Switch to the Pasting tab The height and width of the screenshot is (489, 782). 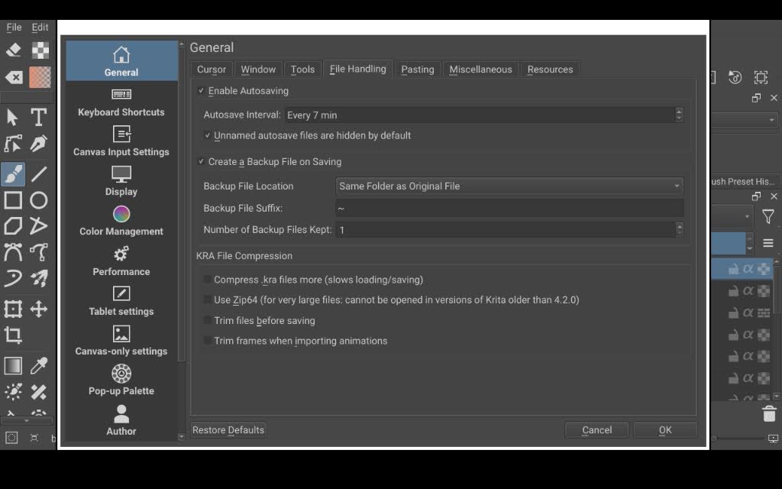tap(418, 70)
